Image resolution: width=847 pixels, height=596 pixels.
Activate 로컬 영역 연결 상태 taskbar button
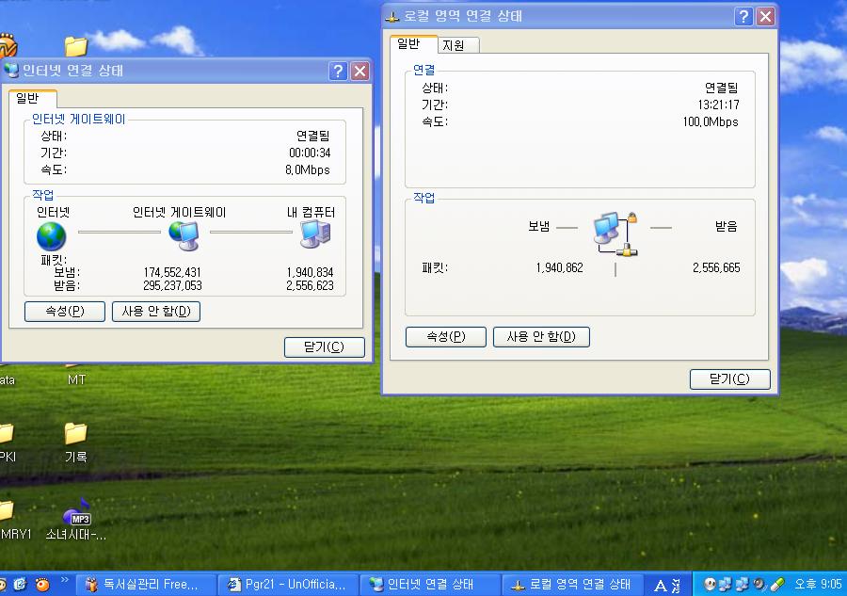(x=571, y=584)
